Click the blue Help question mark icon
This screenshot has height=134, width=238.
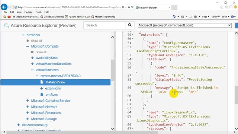(x=232, y=17)
